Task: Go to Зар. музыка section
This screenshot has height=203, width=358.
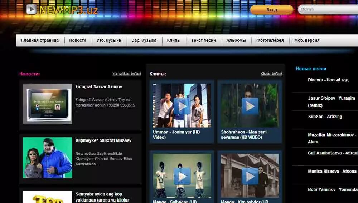Action: [144, 40]
